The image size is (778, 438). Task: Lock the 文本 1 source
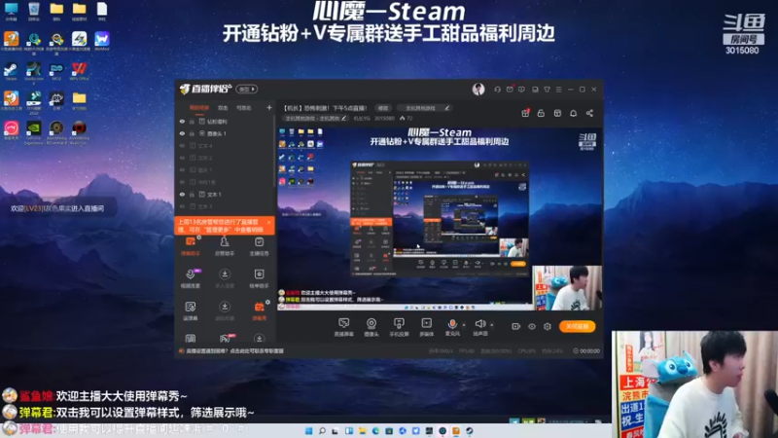(192, 194)
